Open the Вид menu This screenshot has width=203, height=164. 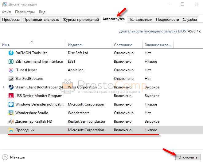tap(42, 12)
